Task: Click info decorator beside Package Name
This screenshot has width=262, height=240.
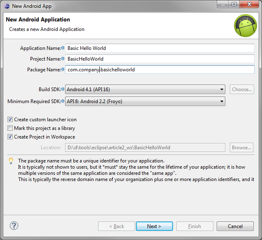Action: tap(63, 70)
